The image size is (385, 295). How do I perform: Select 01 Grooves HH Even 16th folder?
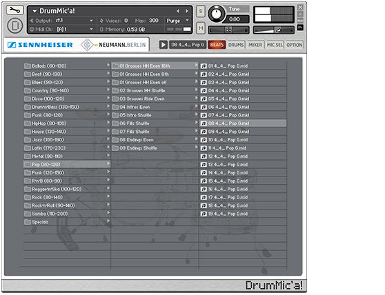tap(155, 66)
